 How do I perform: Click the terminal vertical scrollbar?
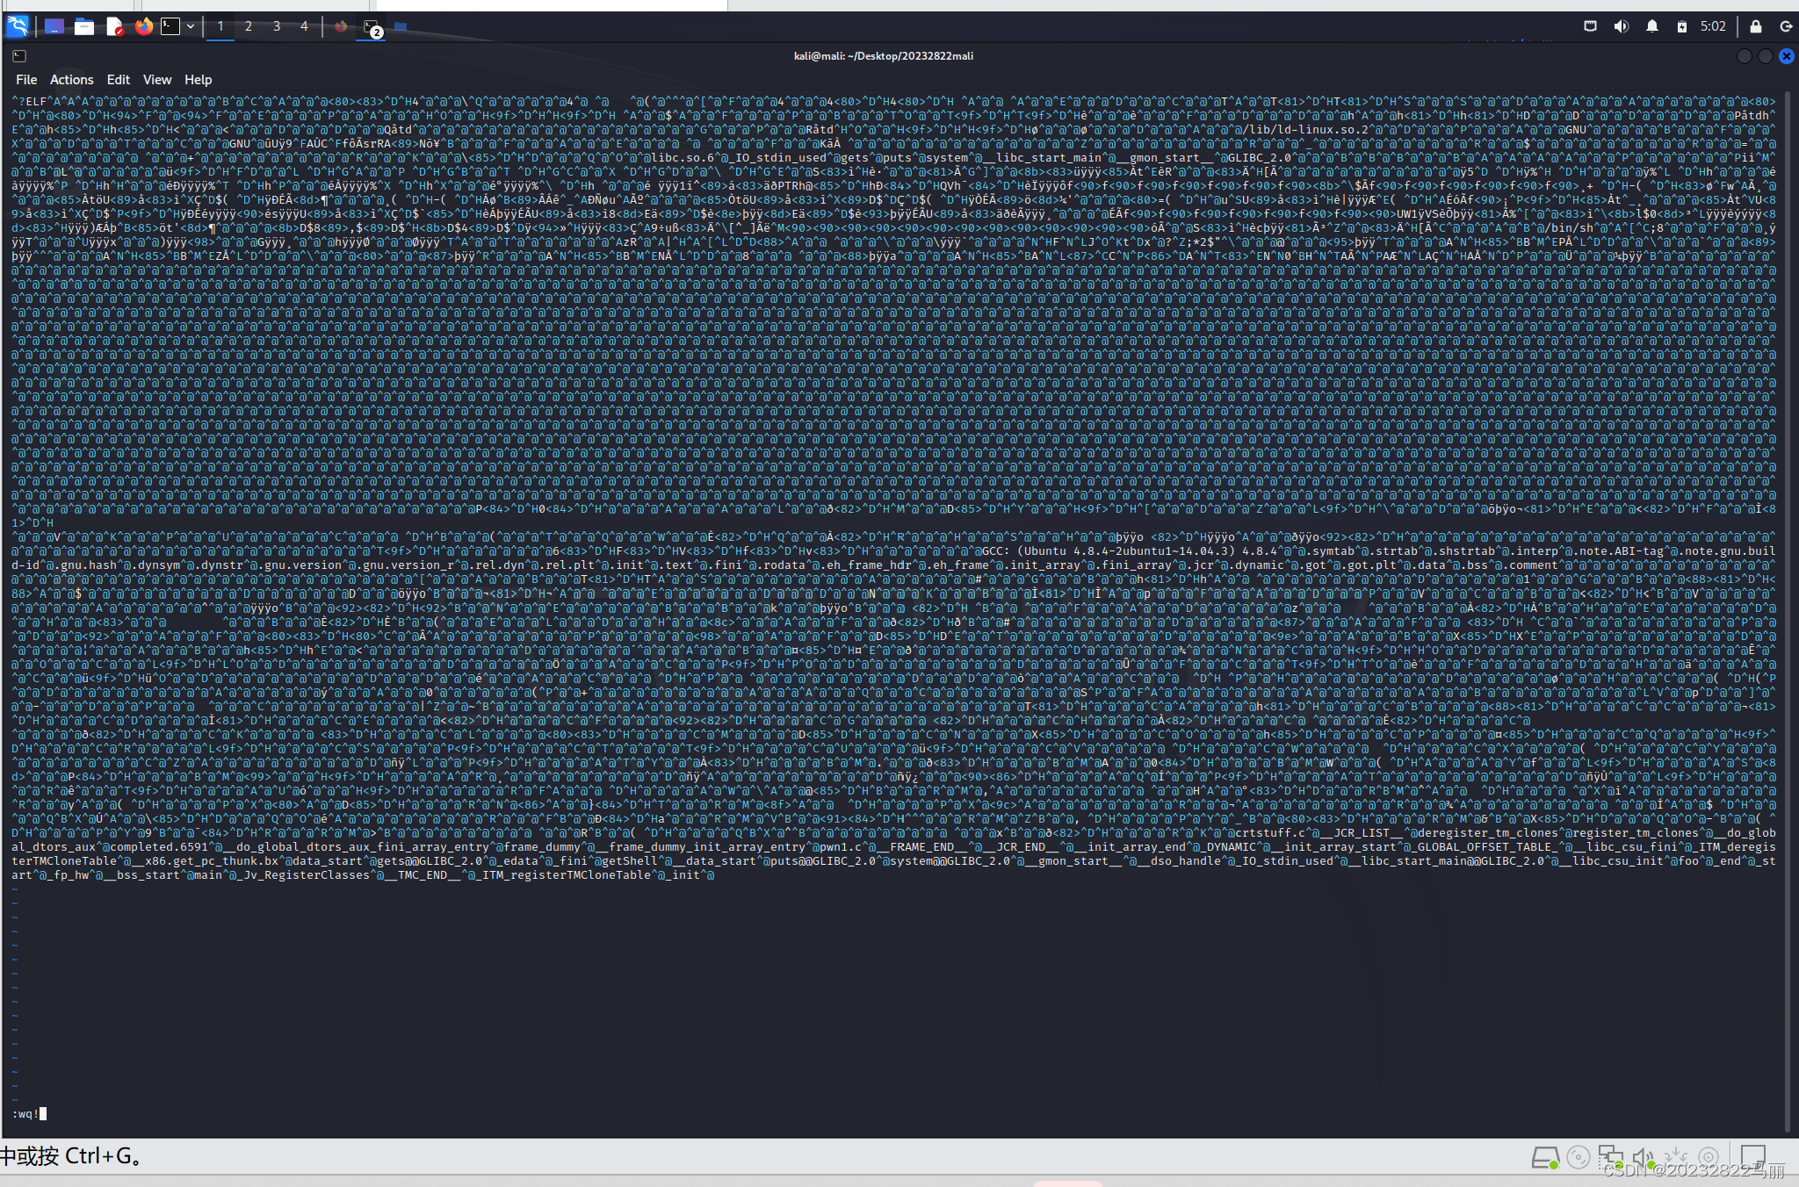[1788, 610]
